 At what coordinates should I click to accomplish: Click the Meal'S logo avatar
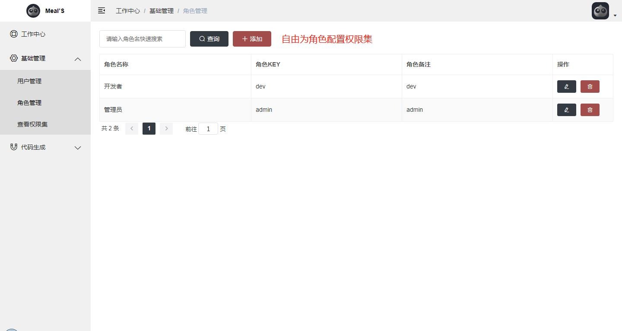coord(33,11)
